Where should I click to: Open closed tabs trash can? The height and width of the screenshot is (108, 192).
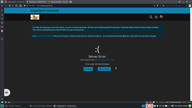click(x=179, y=2)
